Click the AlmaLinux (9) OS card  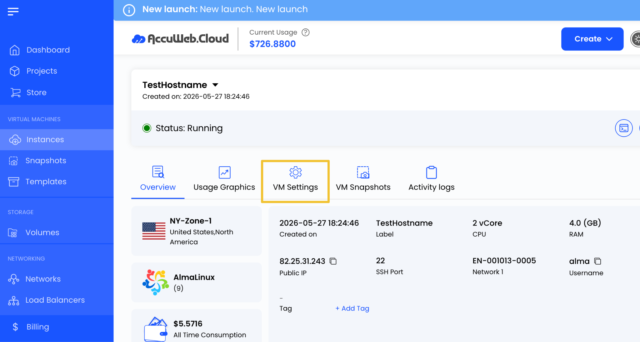(x=196, y=282)
